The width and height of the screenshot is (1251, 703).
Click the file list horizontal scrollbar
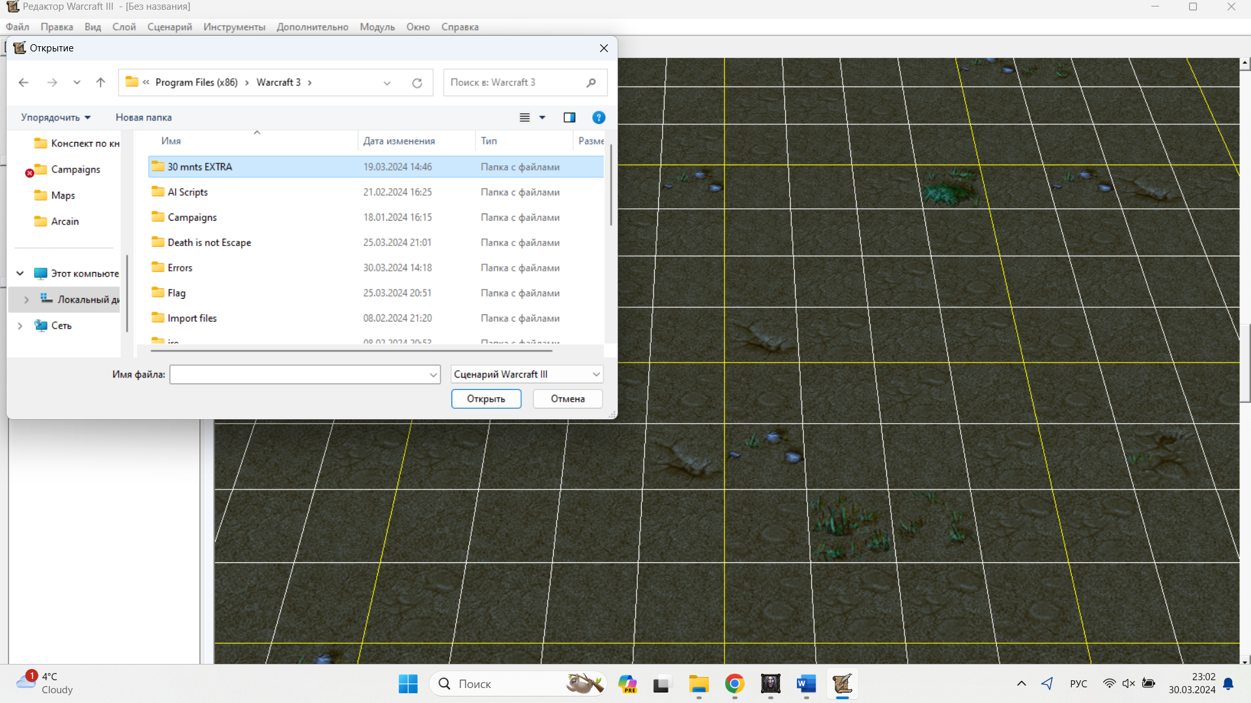pos(351,350)
